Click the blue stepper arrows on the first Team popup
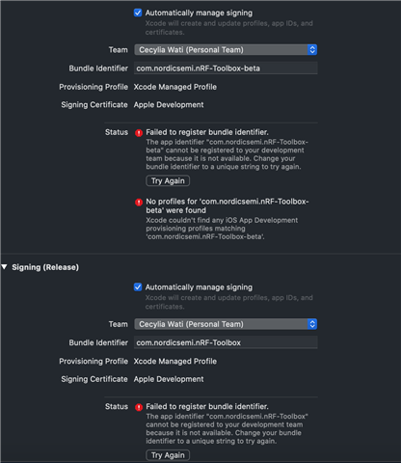The width and height of the screenshot is (401, 463). (x=312, y=49)
